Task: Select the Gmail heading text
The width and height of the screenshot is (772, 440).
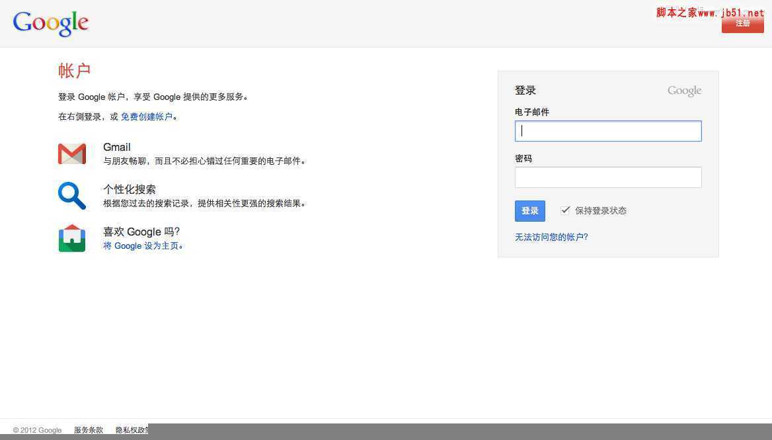Action: point(116,147)
